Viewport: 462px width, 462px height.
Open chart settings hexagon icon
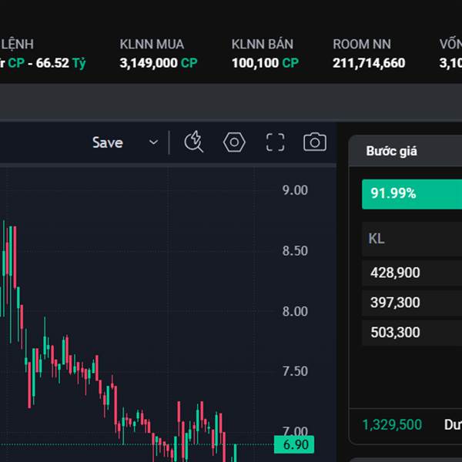coord(234,142)
